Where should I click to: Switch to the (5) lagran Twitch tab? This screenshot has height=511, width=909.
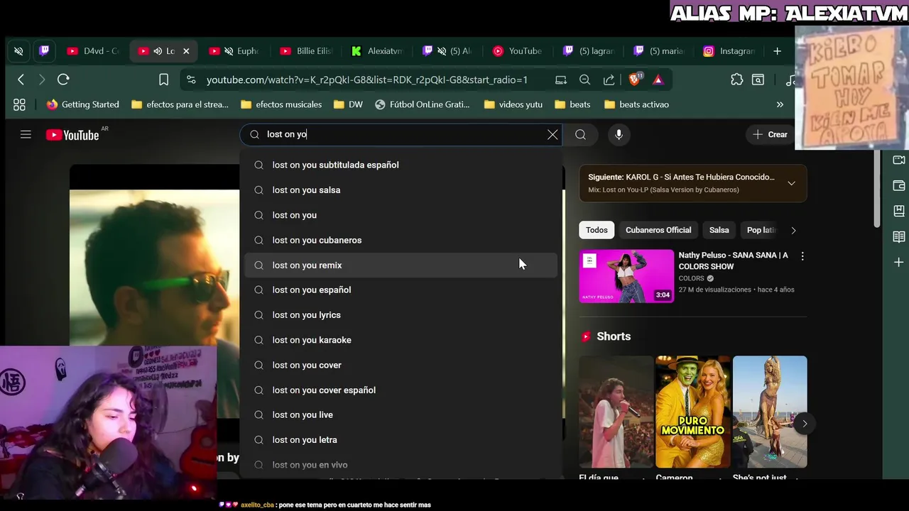tap(589, 51)
